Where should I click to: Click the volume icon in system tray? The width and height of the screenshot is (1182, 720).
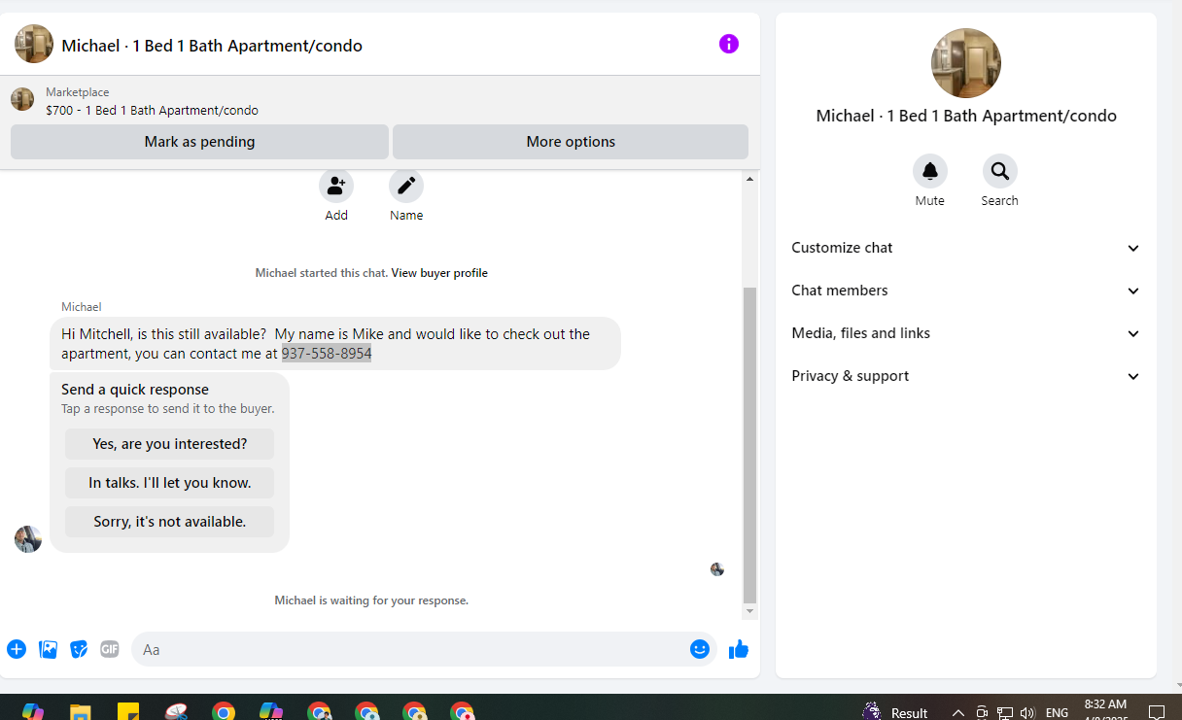pyautogui.click(x=1027, y=713)
